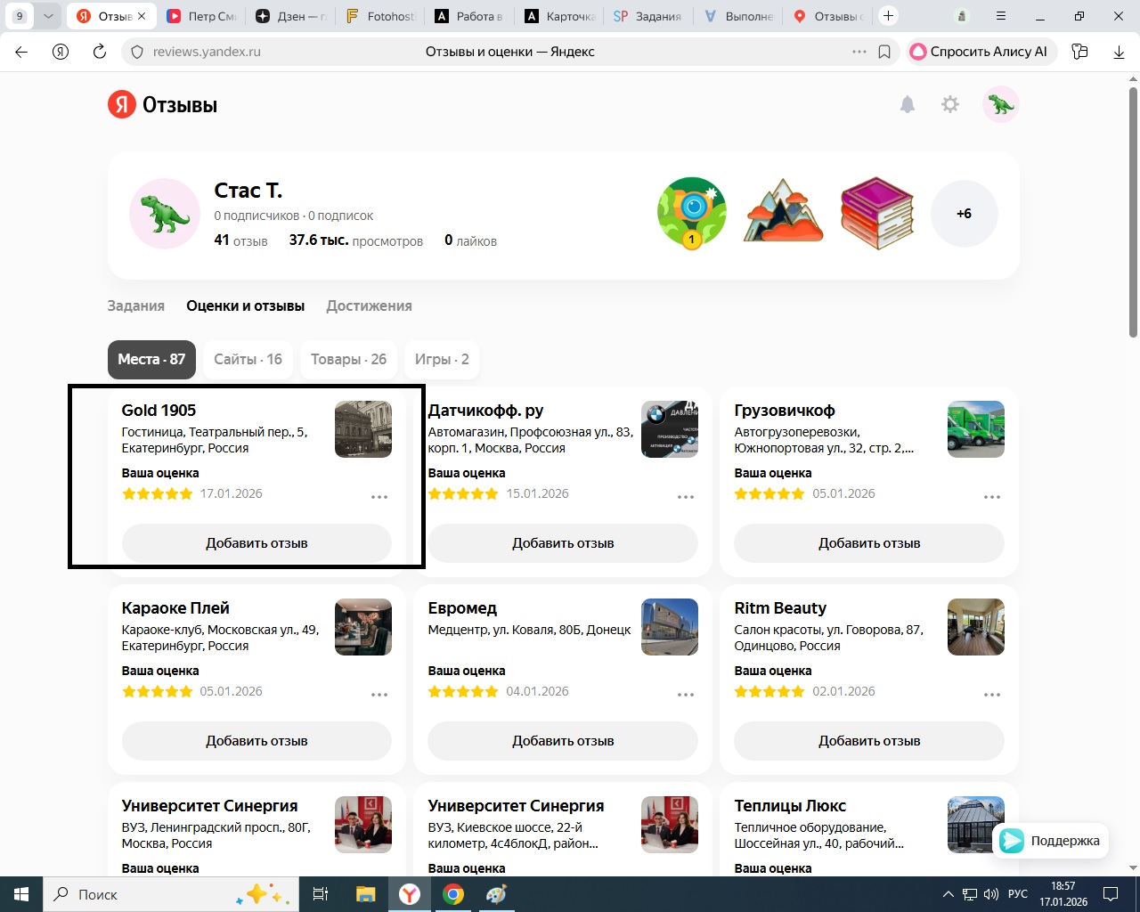1140x912 pixels.
Task: Switch to the Fotohost tab
Action: [x=379, y=16]
